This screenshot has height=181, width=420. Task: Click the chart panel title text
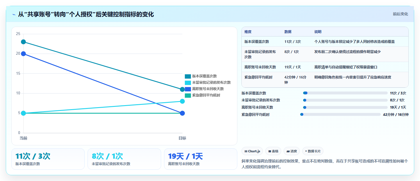86,14
